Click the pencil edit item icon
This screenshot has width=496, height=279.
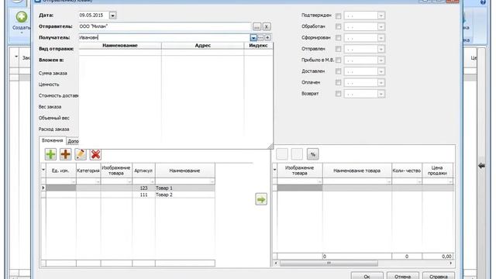click(81, 154)
